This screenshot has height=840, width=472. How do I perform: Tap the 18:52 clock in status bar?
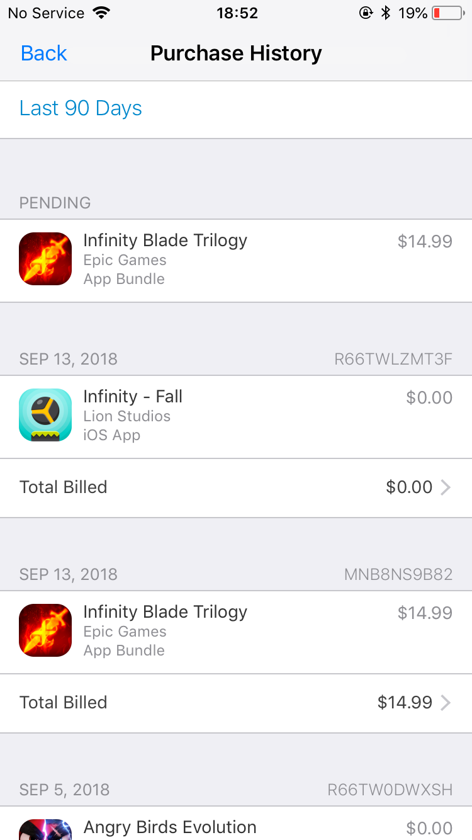point(237,13)
